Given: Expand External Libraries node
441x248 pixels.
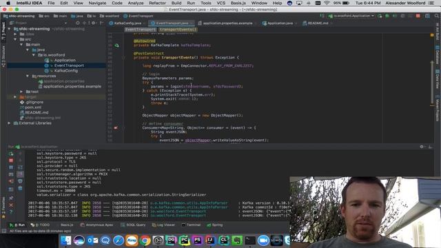Looking at the screenshot, I should pos(9,123).
